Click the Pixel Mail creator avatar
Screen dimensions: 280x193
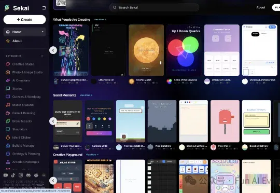tap(214, 147)
